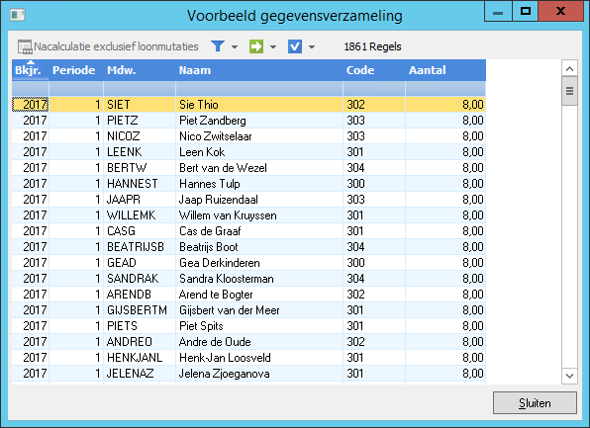The image size is (590, 428).
Task: Click the blue funnel filter icon
Action: (x=218, y=46)
